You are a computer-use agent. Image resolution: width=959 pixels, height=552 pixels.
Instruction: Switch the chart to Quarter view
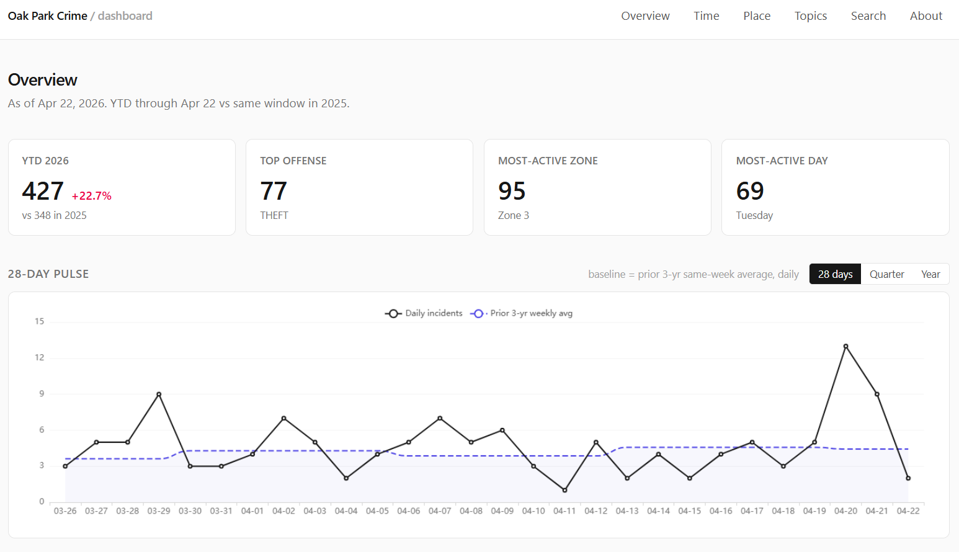click(886, 274)
